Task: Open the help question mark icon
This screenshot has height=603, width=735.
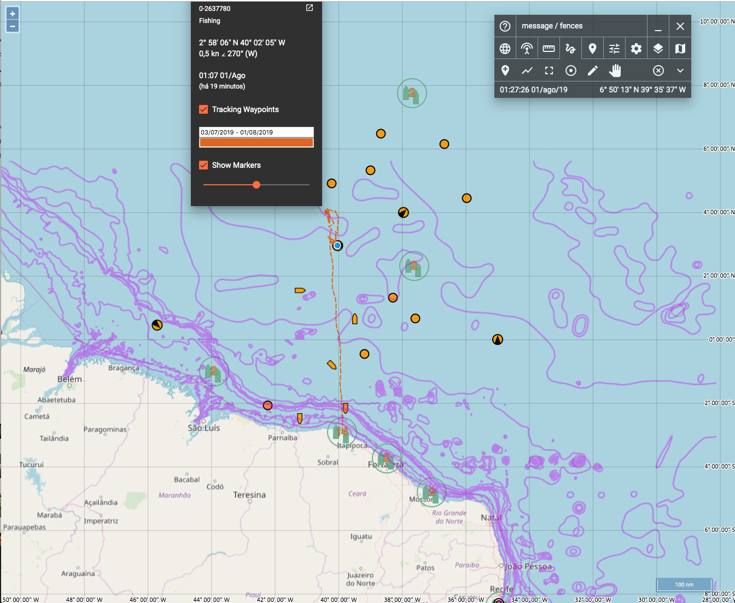Action: point(505,26)
